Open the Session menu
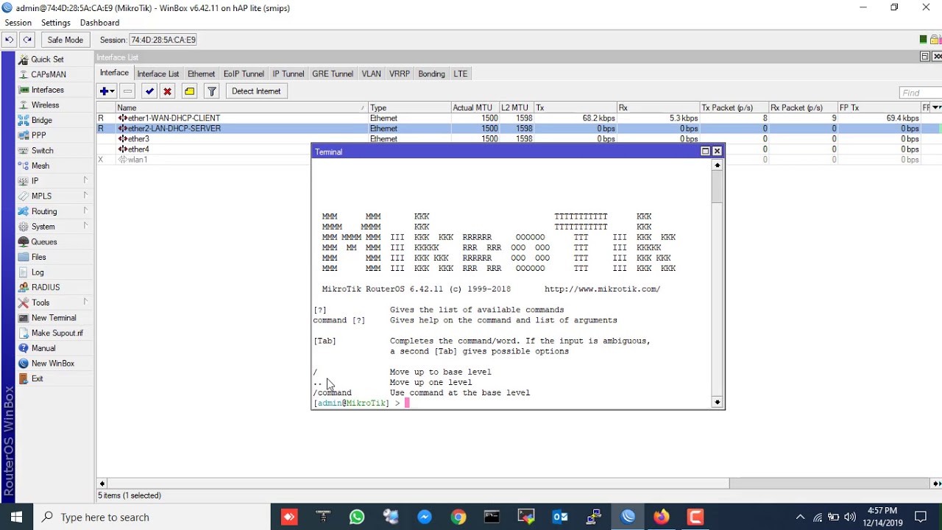 [x=18, y=23]
